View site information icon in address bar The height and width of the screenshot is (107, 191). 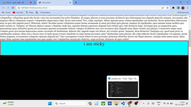click(19, 8)
